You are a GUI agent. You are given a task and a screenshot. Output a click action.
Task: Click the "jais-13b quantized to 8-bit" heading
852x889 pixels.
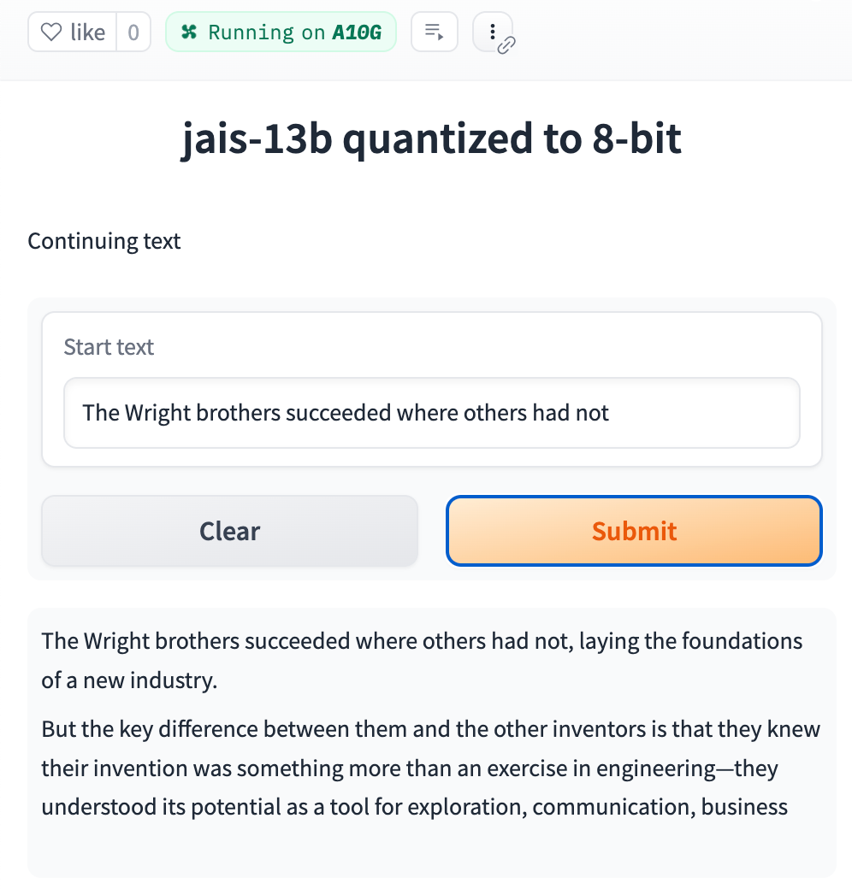click(431, 138)
